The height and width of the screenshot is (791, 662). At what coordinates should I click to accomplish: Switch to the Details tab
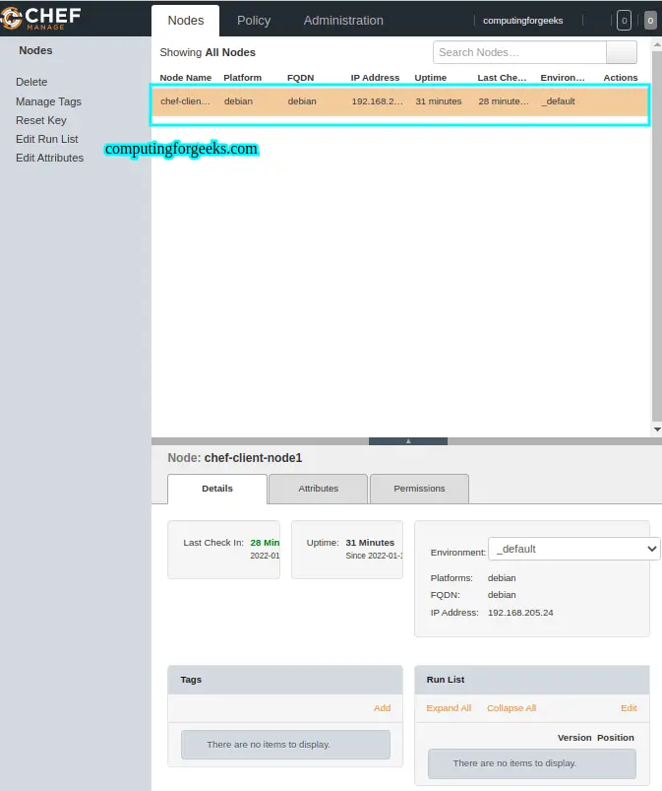217,489
